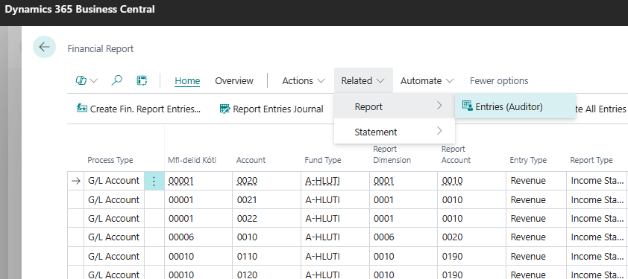Click the Report Entries Journal icon
Screen dimensions: 628x279
click(225, 109)
